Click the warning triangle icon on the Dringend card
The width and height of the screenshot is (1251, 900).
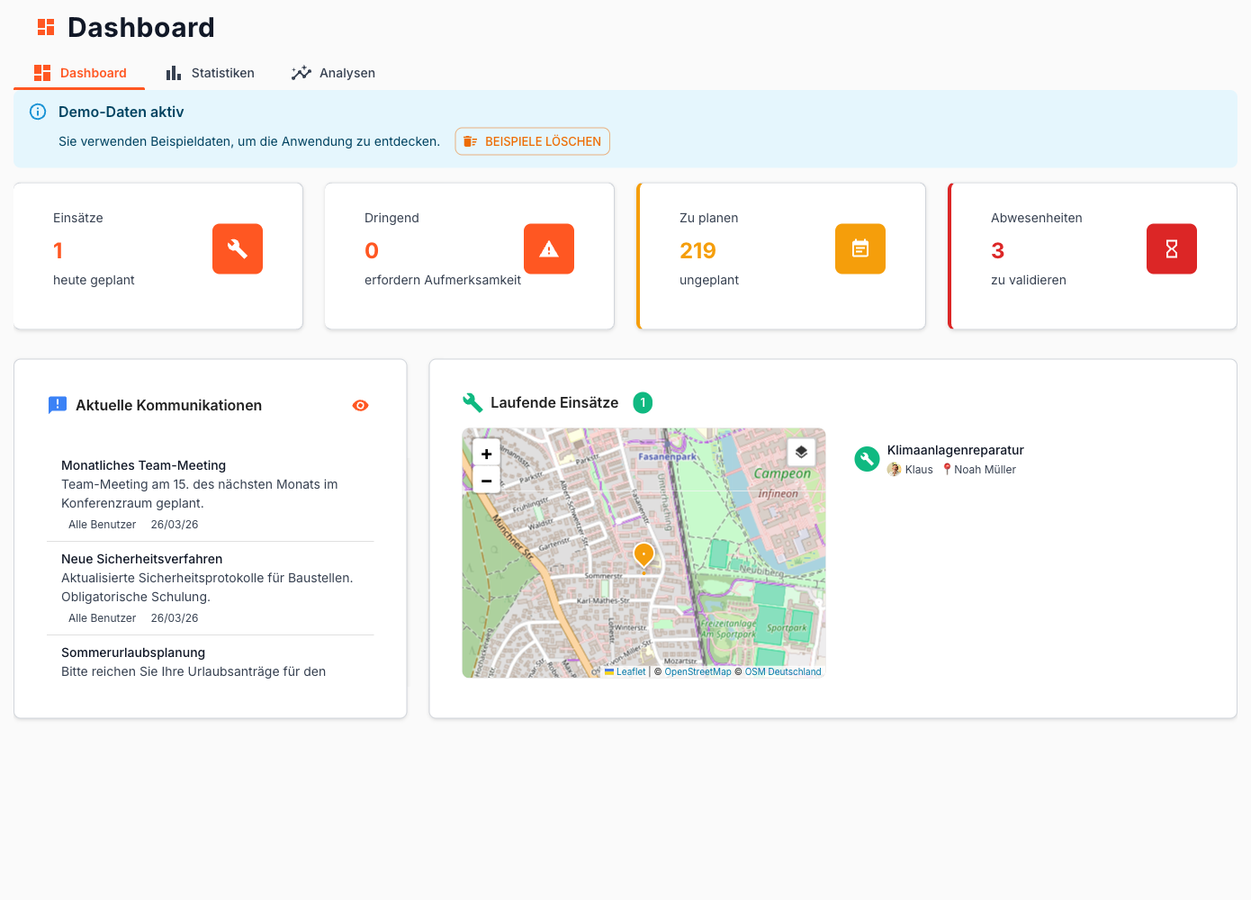tap(548, 248)
